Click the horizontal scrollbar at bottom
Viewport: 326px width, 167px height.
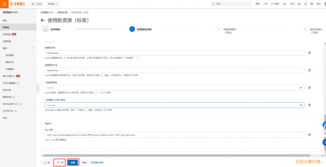[177, 155]
